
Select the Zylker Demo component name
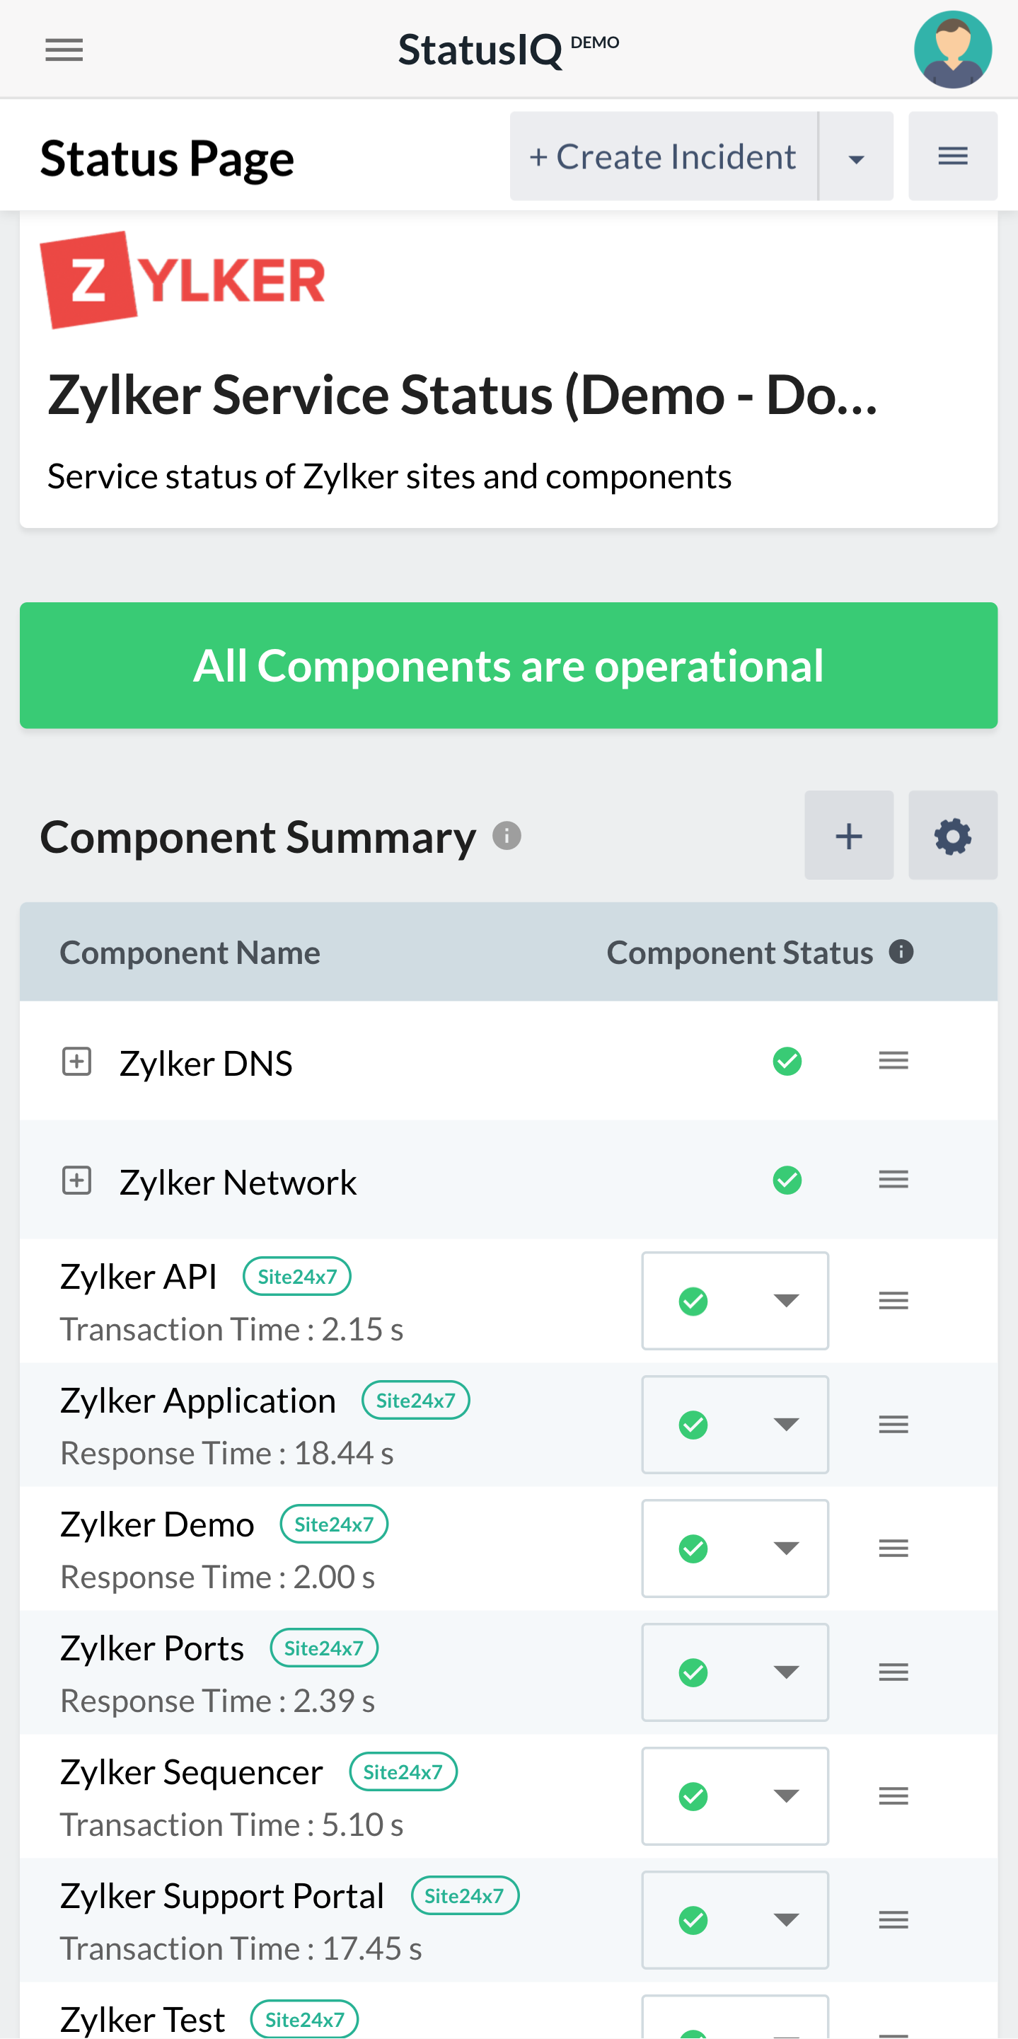(158, 1524)
